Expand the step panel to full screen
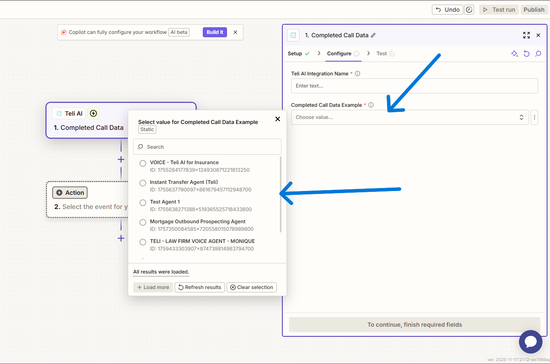 point(527,35)
